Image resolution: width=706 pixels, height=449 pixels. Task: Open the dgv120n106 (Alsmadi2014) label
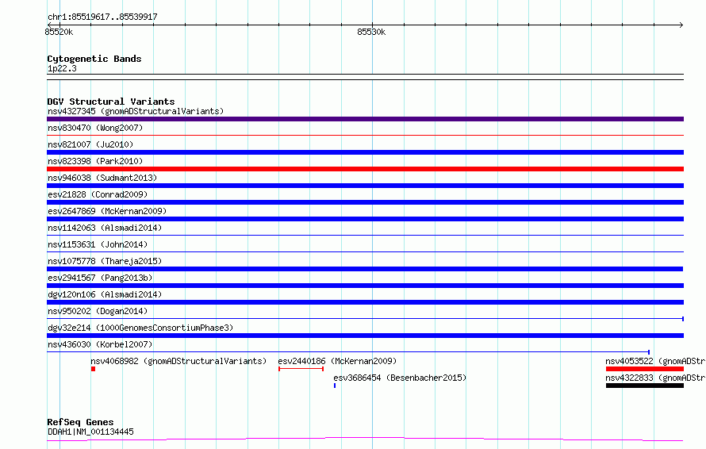(x=105, y=294)
